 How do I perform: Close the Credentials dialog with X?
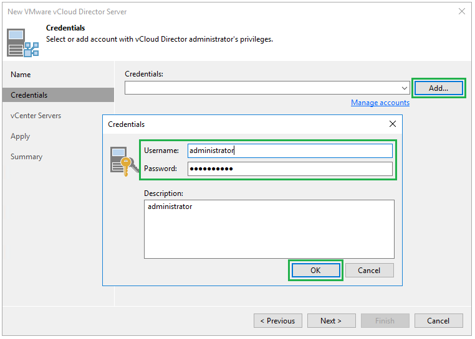tap(393, 124)
